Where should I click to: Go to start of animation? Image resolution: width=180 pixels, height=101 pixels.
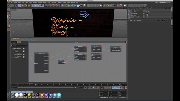[x=85, y=88]
